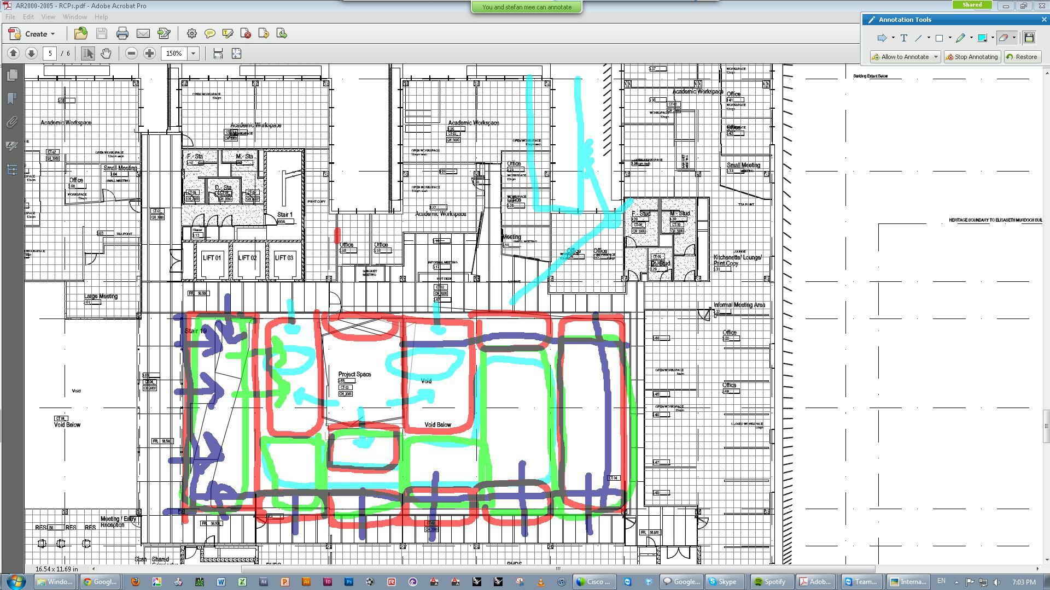
Task: Send file by email envelope icon
Action: [x=143, y=34]
